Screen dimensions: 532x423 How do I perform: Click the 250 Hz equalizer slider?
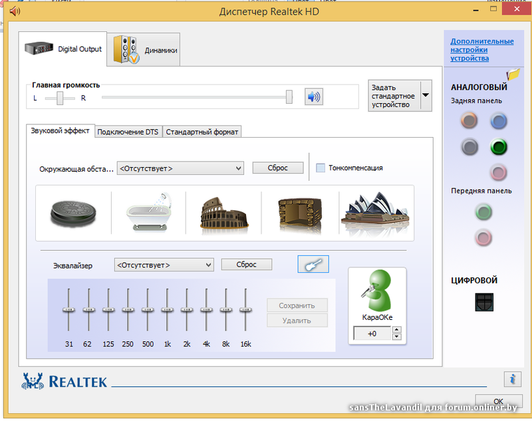coord(128,310)
